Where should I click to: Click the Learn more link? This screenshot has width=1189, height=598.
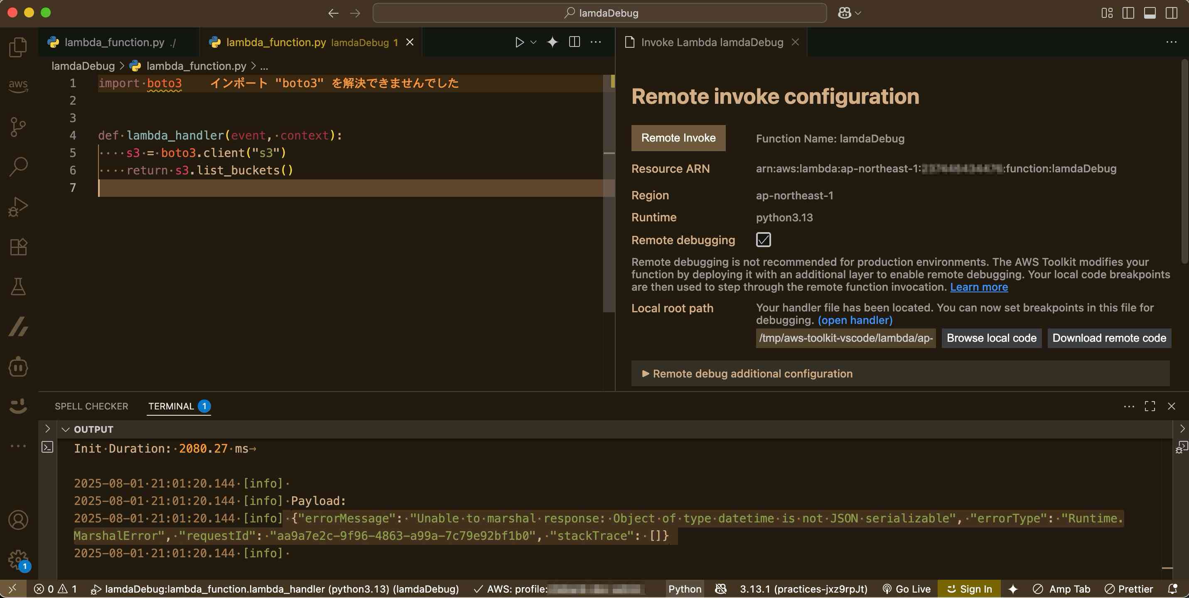(x=978, y=287)
